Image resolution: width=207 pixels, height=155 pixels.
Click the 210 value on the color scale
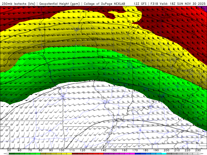[x=177, y=150]
